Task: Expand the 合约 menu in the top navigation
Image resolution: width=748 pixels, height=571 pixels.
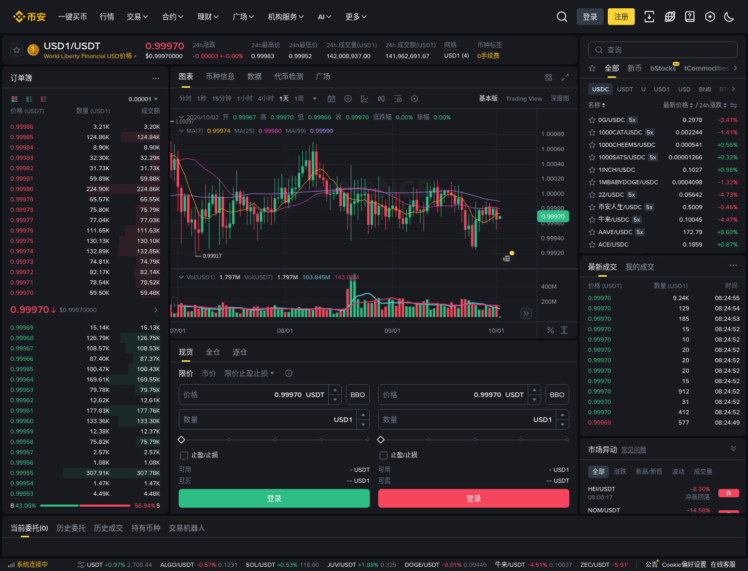Action: (x=173, y=17)
